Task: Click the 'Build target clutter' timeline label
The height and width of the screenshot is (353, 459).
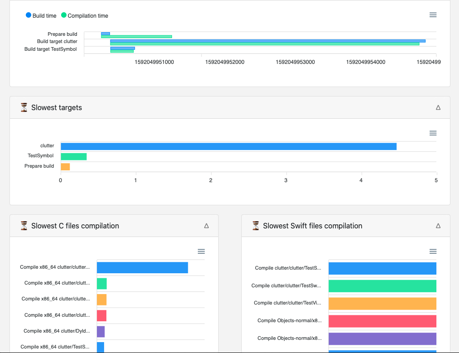Action: point(57,41)
